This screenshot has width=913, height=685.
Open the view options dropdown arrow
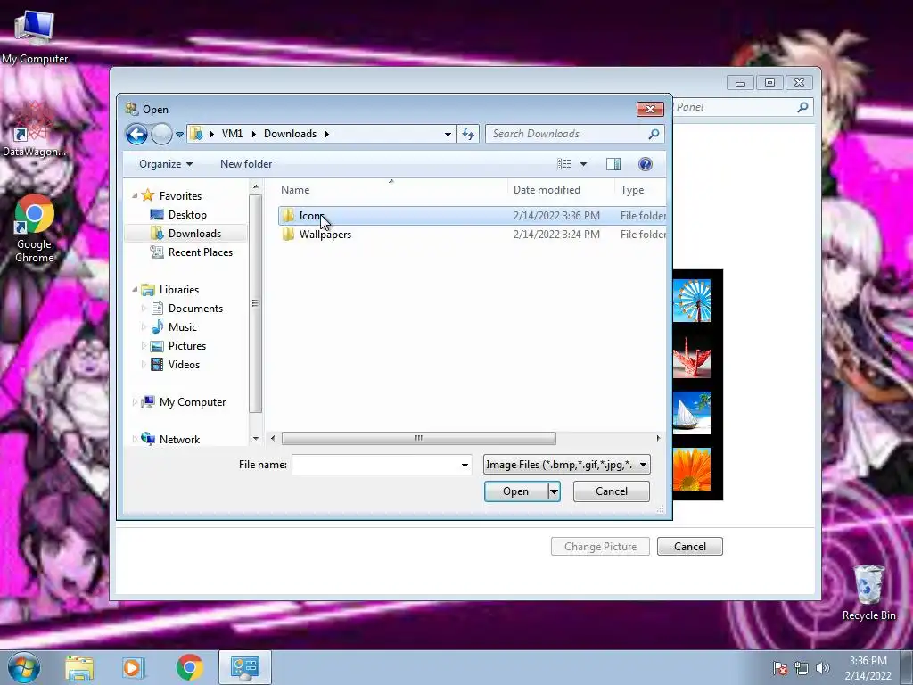tap(583, 164)
